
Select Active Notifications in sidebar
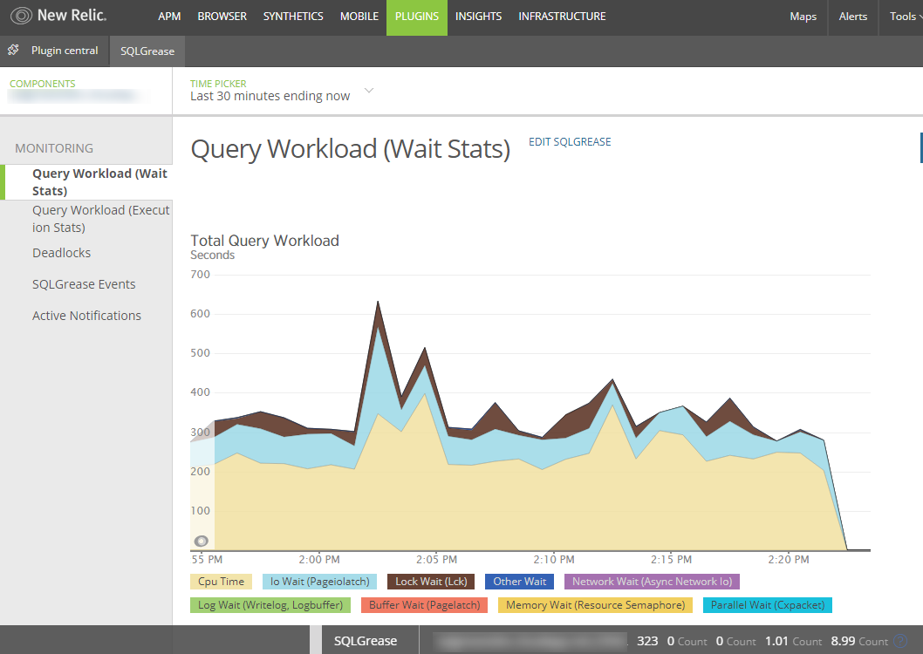tap(86, 316)
